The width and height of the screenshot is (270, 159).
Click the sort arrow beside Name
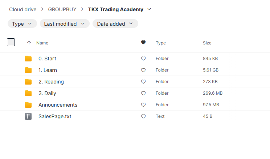29,43
